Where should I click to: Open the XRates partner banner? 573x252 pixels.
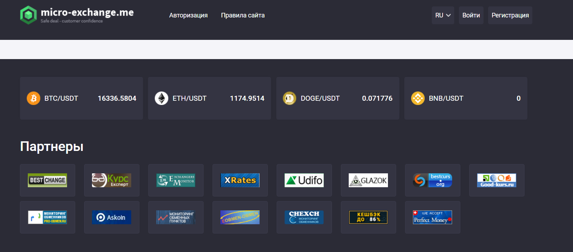coord(240,180)
